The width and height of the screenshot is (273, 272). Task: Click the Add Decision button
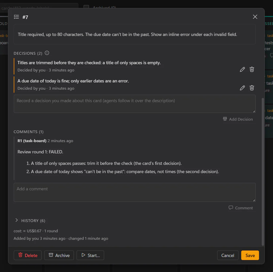(x=238, y=119)
